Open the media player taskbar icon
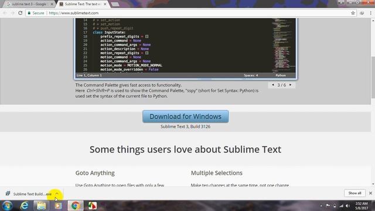The image size is (375, 211). (58, 206)
